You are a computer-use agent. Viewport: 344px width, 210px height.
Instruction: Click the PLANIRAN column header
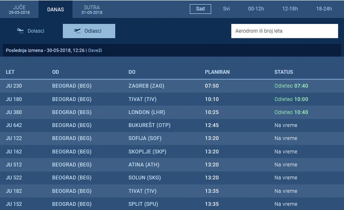pos(217,72)
